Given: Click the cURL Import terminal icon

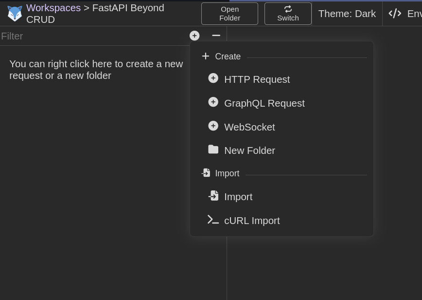Looking at the screenshot, I should [213, 220].
